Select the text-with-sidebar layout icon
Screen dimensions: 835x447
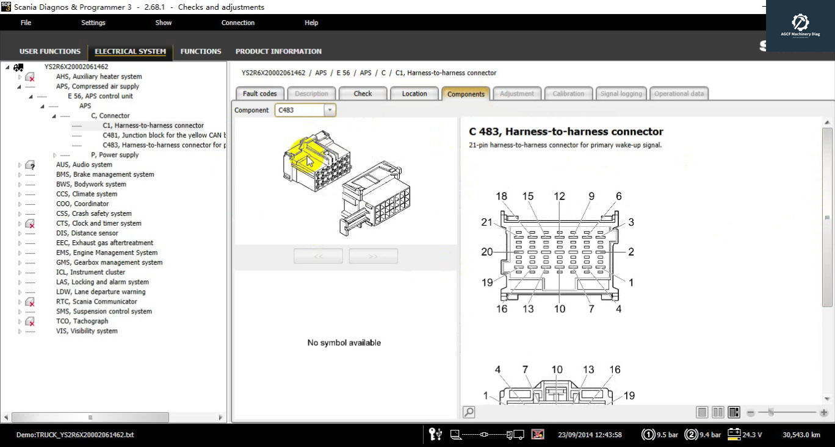[734, 413]
